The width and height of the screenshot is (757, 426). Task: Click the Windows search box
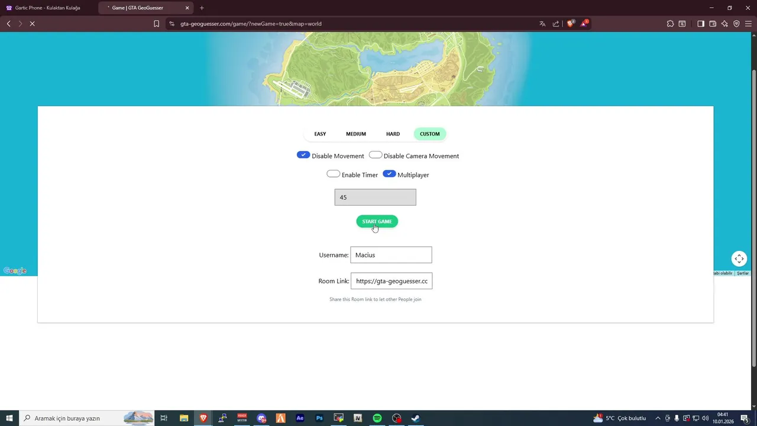click(x=86, y=418)
